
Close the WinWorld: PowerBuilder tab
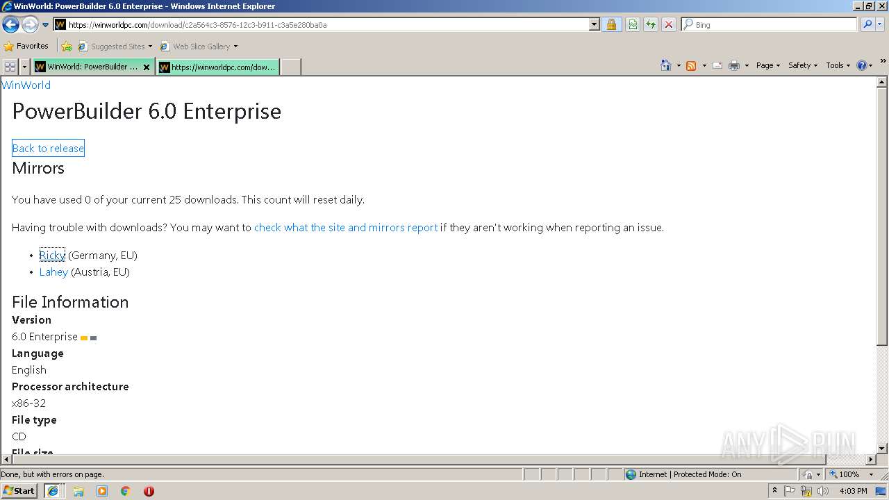(147, 67)
